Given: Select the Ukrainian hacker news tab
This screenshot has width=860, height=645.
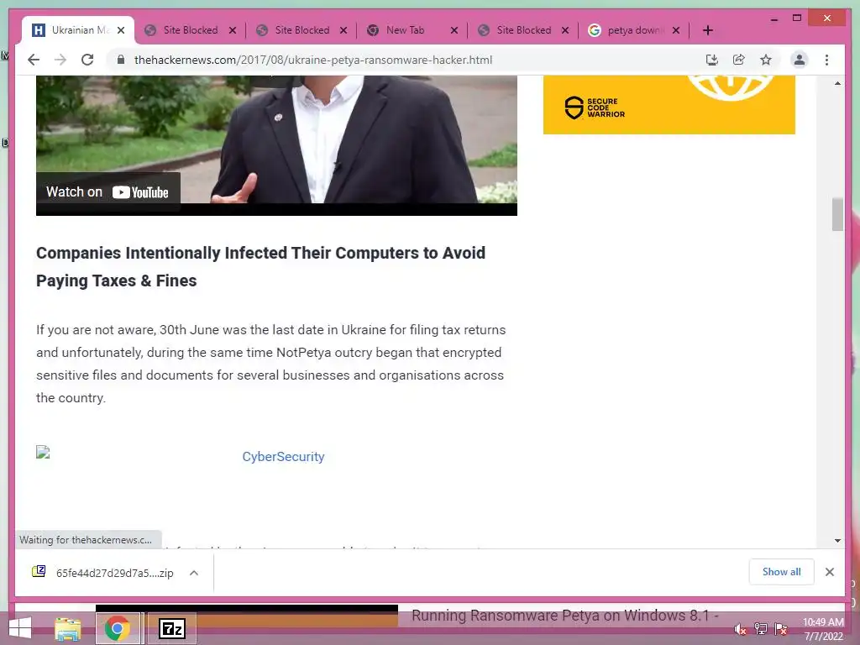Looking at the screenshot, I should click(x=76, y=30).
